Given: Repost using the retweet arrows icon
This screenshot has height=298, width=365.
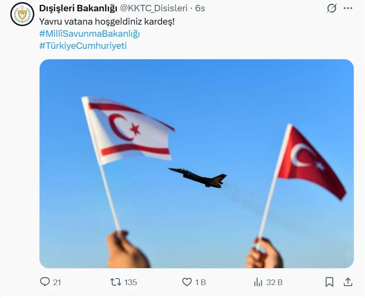Looking at the screenshot, I should pyautogui.click(x=116, y=282).
